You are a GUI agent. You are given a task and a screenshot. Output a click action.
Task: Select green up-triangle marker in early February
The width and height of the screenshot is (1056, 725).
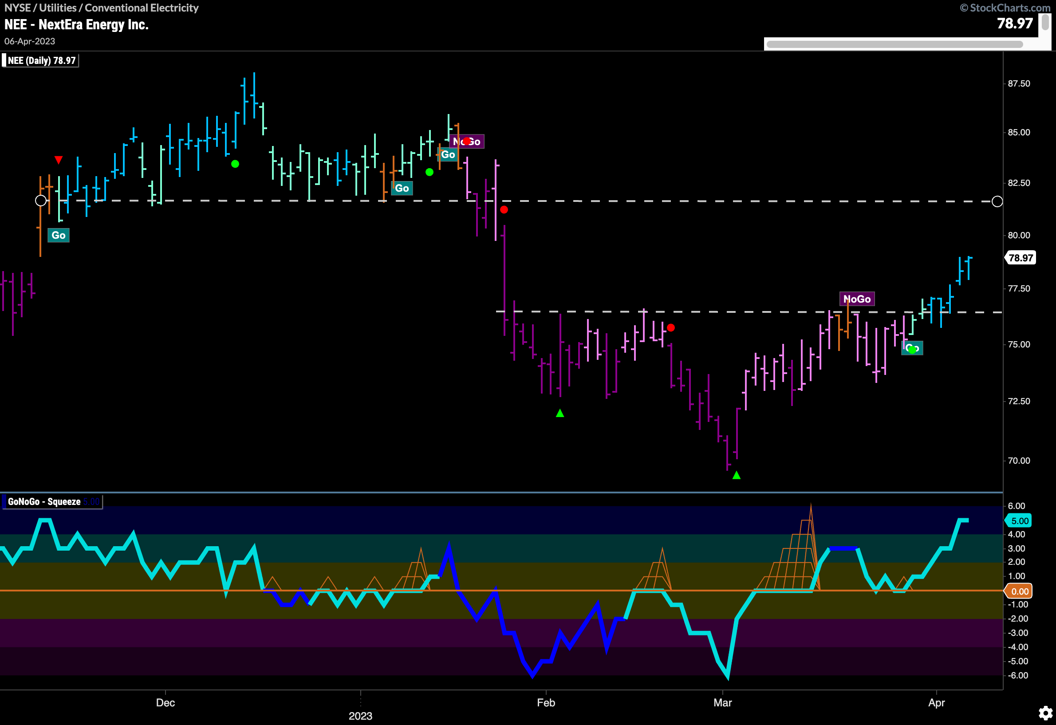pos(560,413)
